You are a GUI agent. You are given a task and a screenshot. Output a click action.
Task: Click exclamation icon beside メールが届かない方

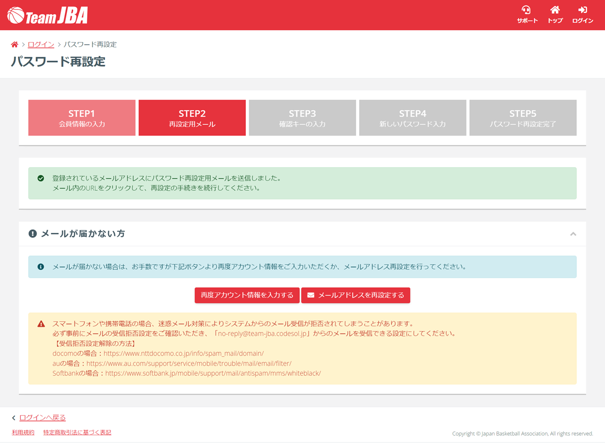(x=33, y=234)
